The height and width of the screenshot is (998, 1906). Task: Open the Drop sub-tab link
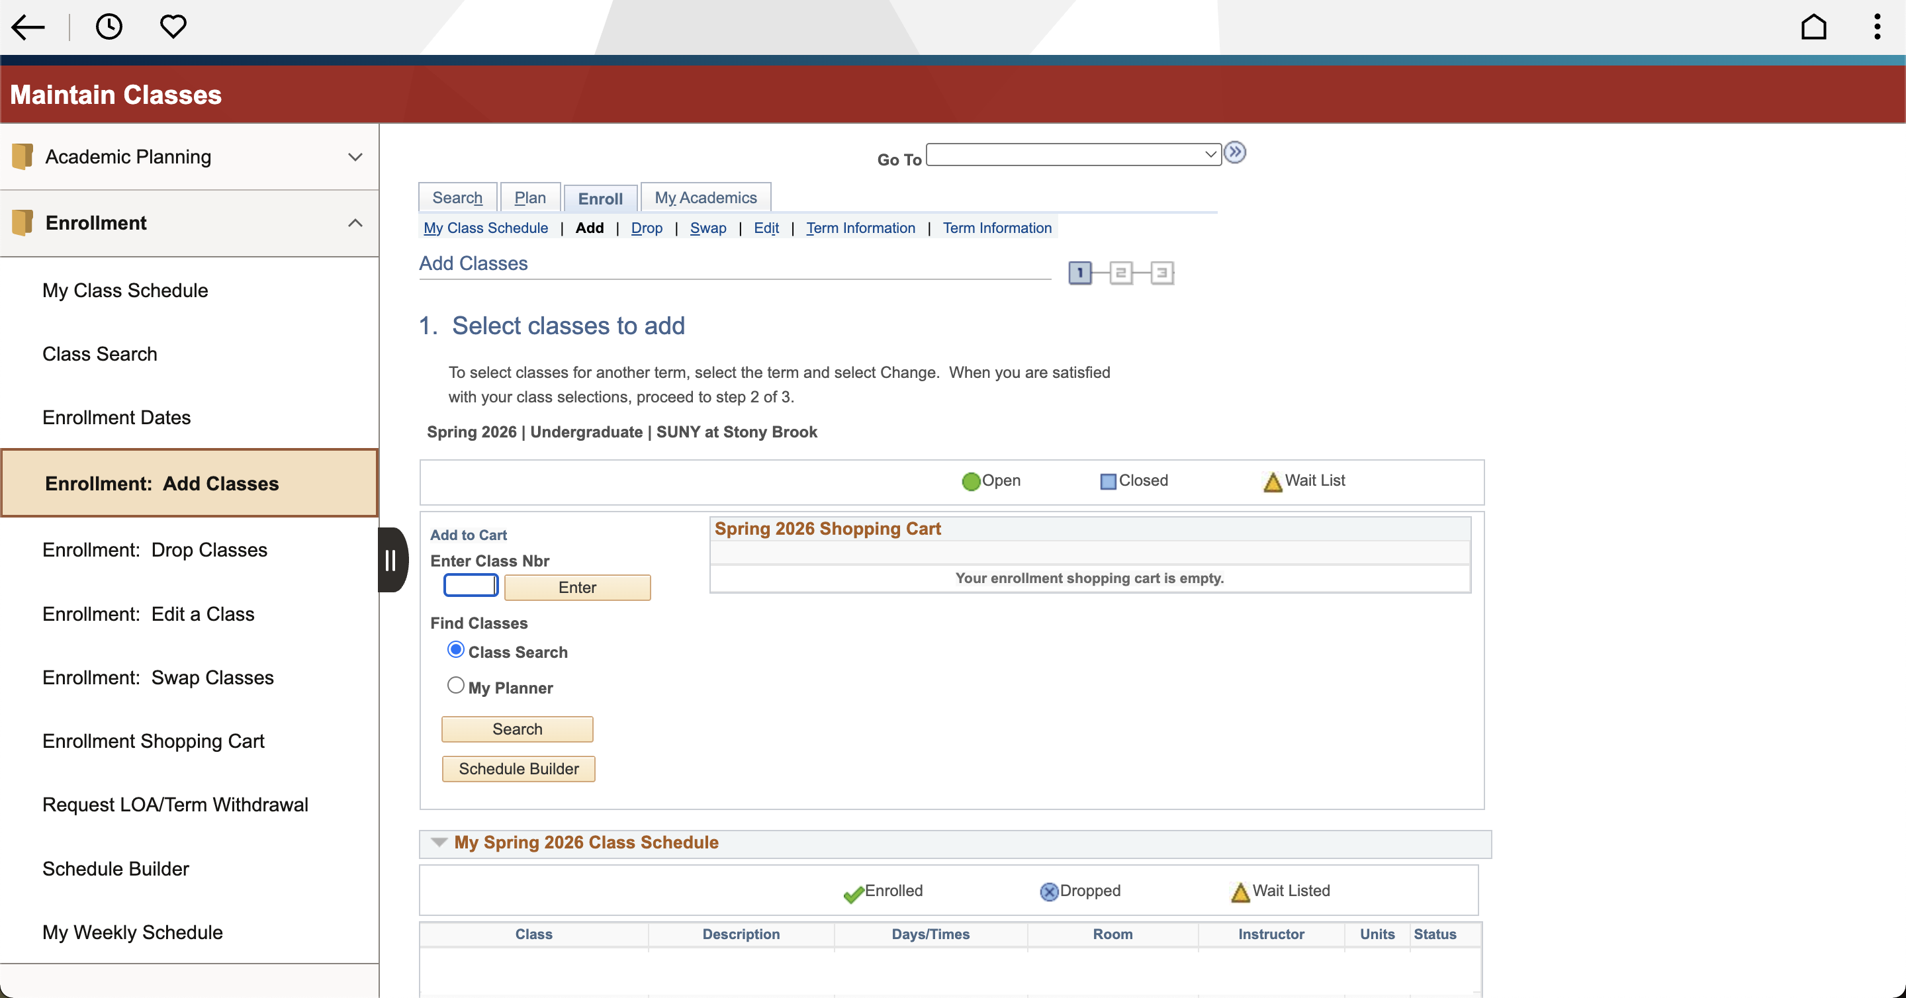point(646,228)
